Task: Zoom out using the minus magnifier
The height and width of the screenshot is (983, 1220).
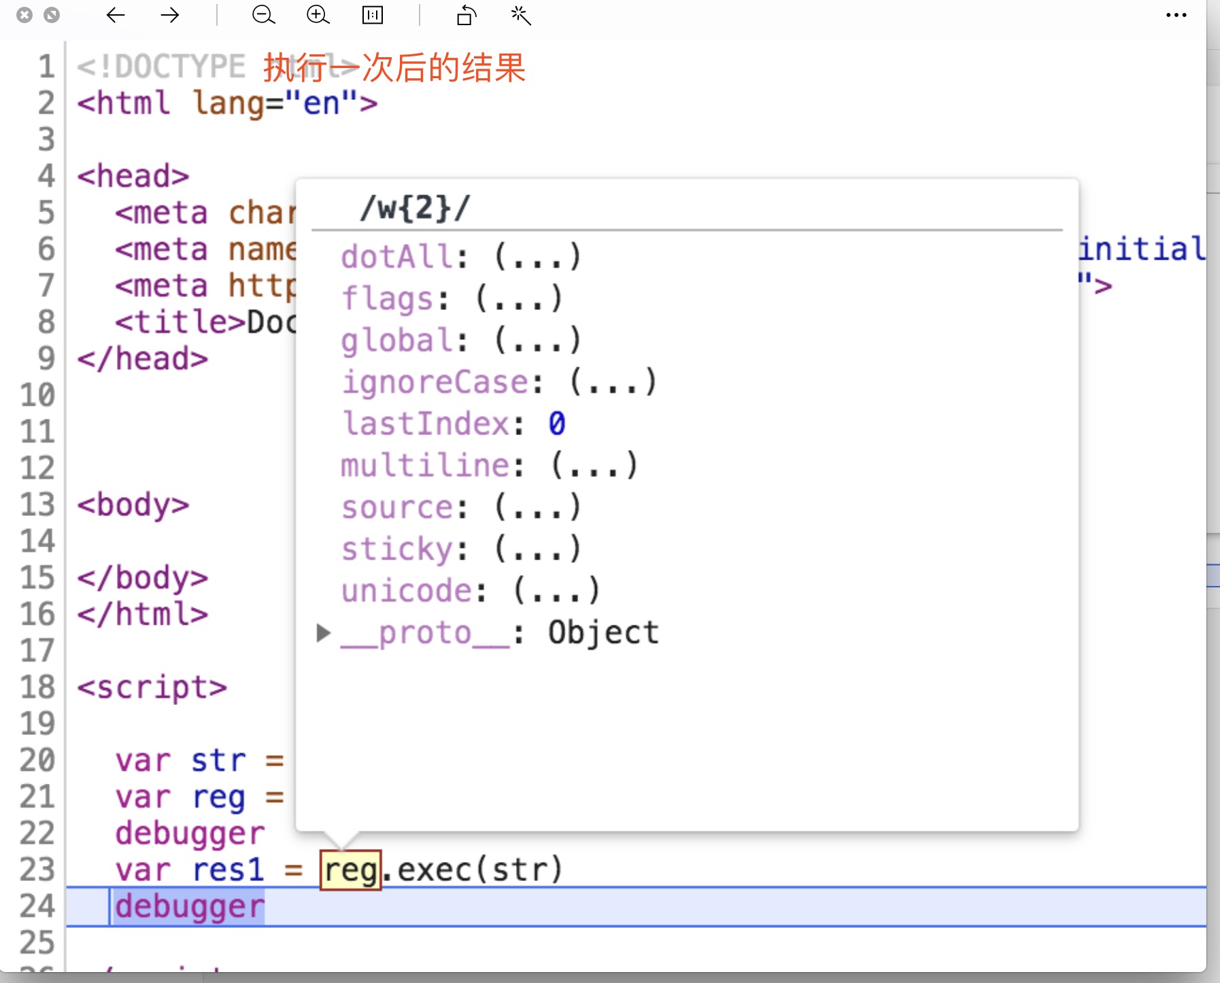Action: 263,15
